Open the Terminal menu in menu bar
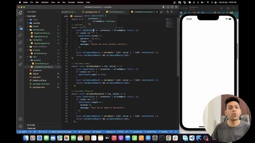This screenshot has height=143, width=255. point(71,2)
